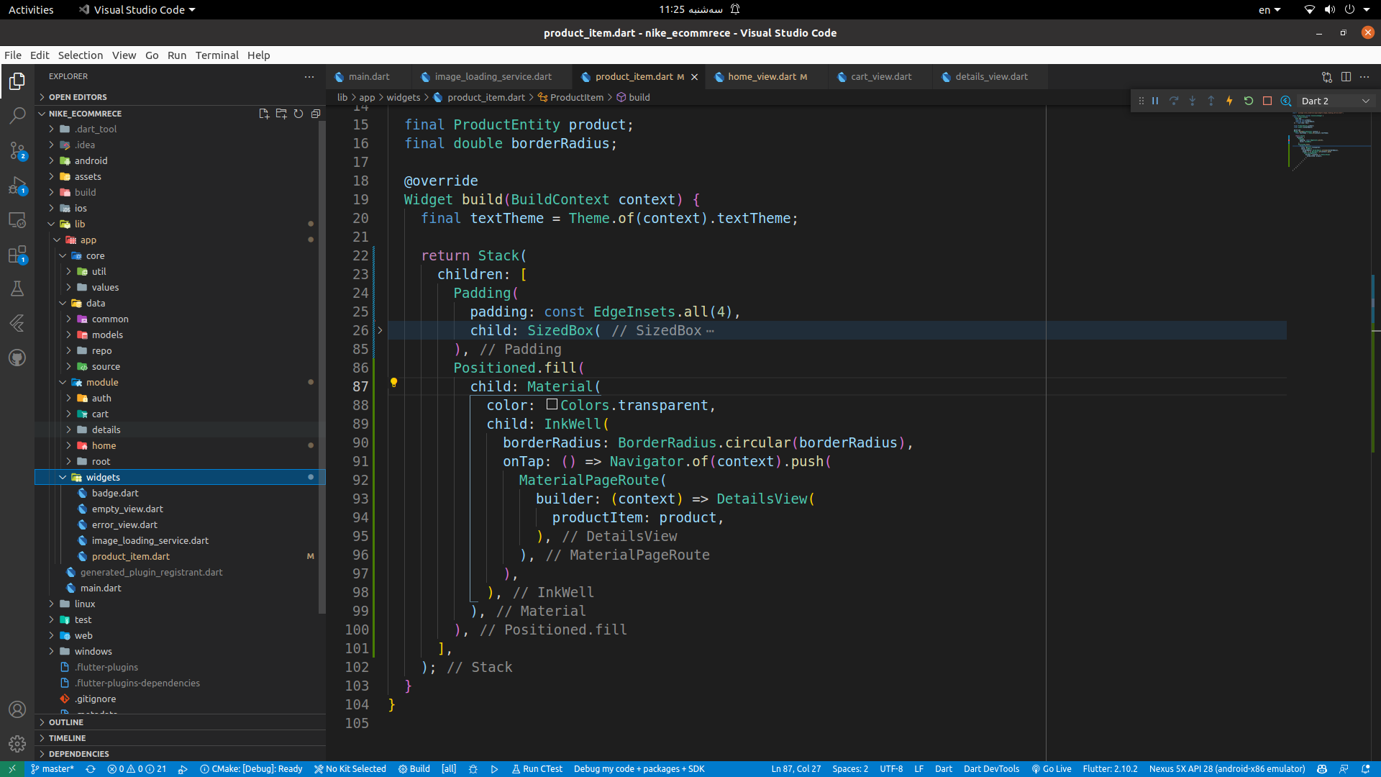
Task: Click the master* git branch in the status bar
Action: 52,769
